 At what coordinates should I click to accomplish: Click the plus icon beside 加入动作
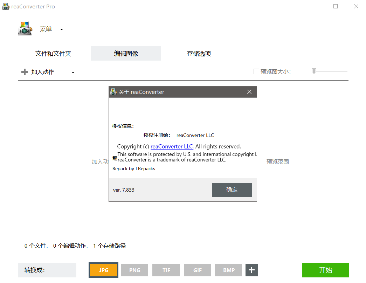click(x=24, y=72)
